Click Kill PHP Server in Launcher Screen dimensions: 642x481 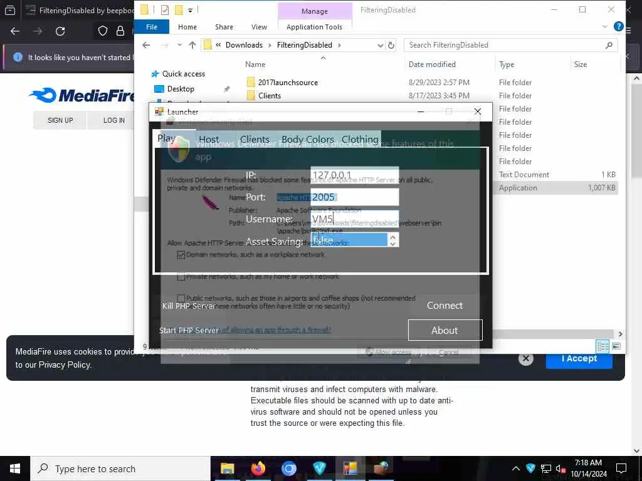click(188, 306)
